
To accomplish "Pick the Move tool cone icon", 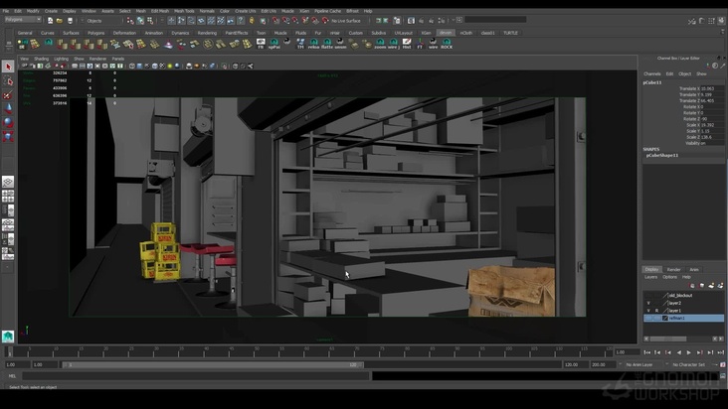I will 8,108.
